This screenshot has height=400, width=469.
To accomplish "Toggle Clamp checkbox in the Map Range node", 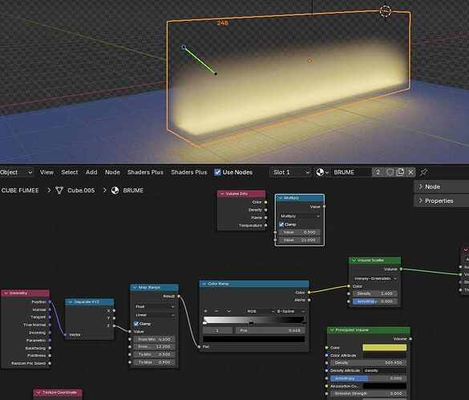I will click(136, 324).
